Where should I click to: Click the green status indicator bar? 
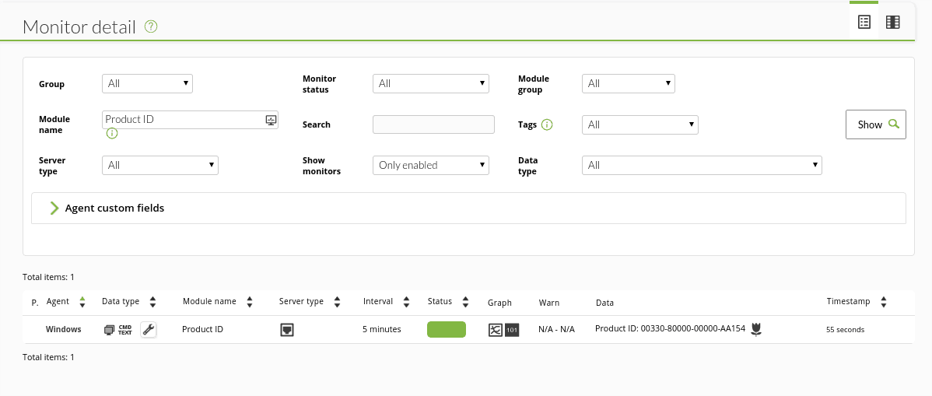447,329
